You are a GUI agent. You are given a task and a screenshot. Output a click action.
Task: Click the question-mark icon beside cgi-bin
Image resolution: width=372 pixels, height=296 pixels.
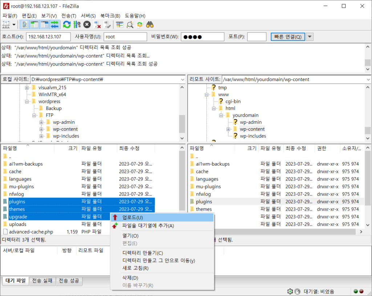(x=221, y=101)
